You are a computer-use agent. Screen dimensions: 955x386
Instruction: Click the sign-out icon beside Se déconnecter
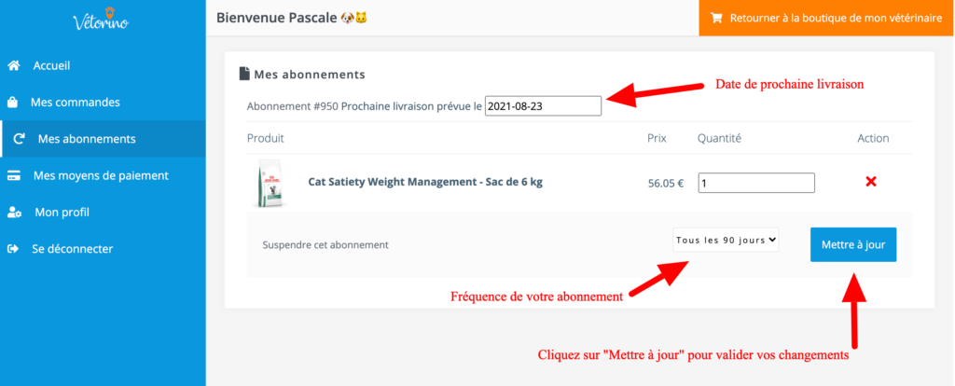pyautogui.click(x=12, y=249)
